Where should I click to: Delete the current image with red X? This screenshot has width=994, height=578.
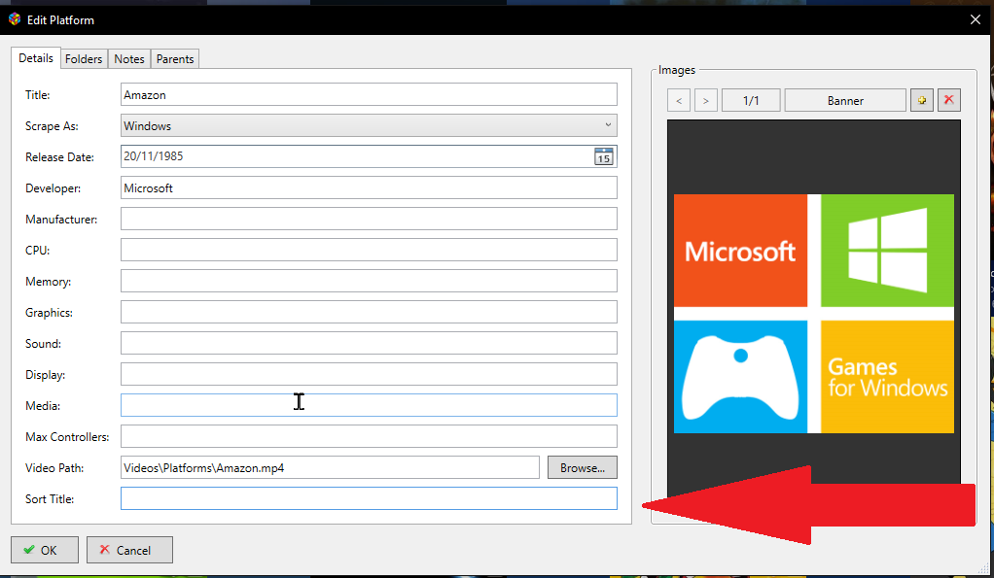[949, 100]
